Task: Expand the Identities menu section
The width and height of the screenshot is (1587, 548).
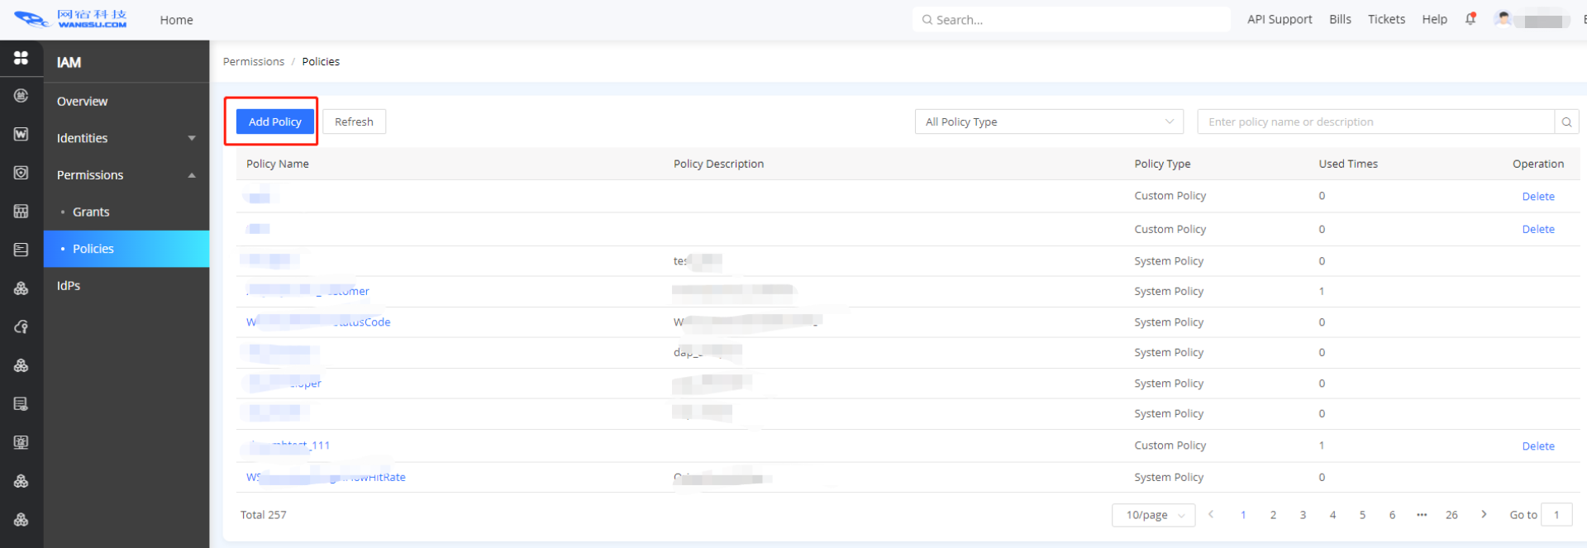Action: click(x=124, y=138)
